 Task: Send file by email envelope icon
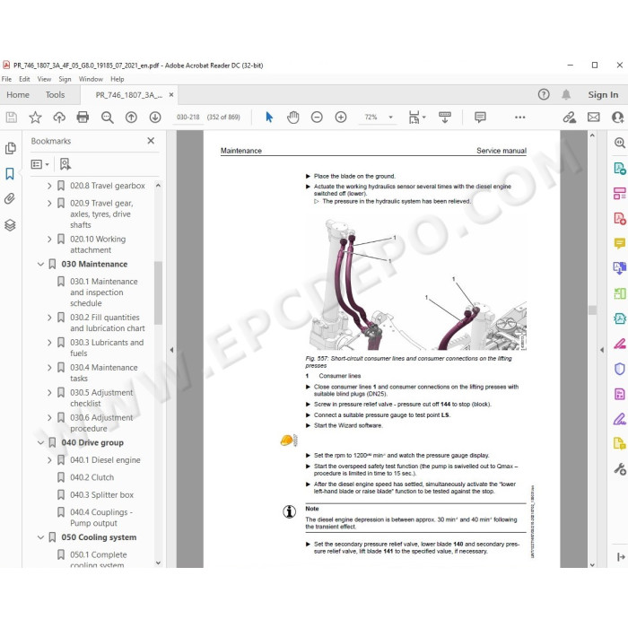(594, 117)
